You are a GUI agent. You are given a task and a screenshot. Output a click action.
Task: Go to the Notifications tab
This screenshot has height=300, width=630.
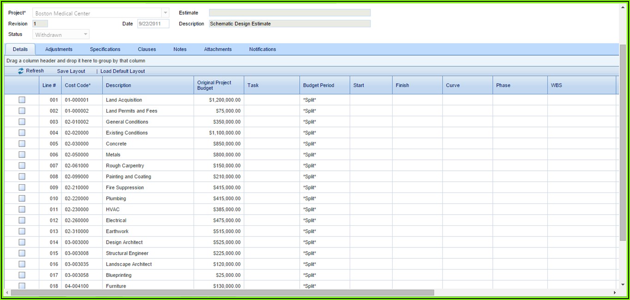[262, 49]
